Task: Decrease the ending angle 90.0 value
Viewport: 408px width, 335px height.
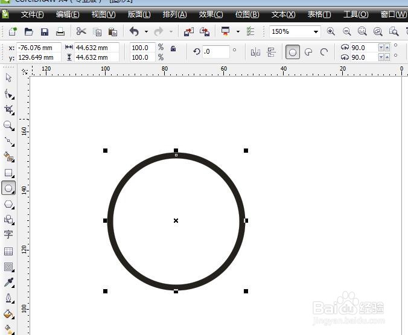Action: click(381, 57)
